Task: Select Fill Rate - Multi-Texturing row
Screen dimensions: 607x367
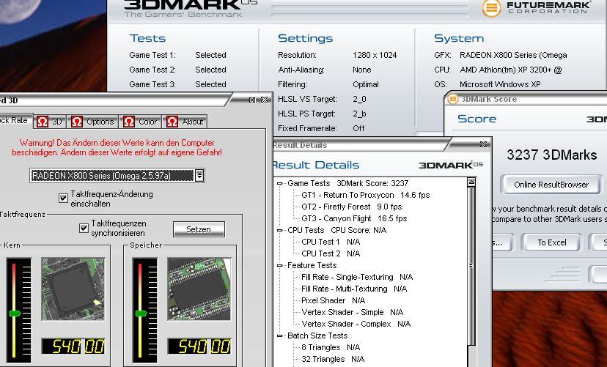Action: tap(354, 289)
